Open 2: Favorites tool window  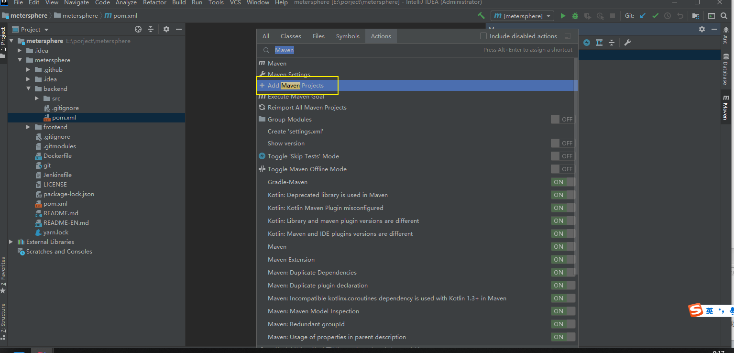(x=3, y=275)
